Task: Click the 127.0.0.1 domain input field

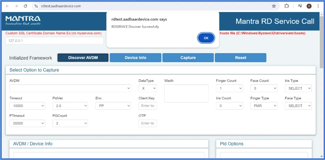Action: click(x=55, y=40)
